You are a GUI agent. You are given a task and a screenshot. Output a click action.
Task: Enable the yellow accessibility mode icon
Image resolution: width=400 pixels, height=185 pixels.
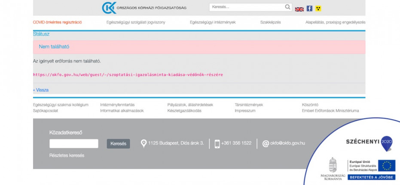(x=318, y=9)
